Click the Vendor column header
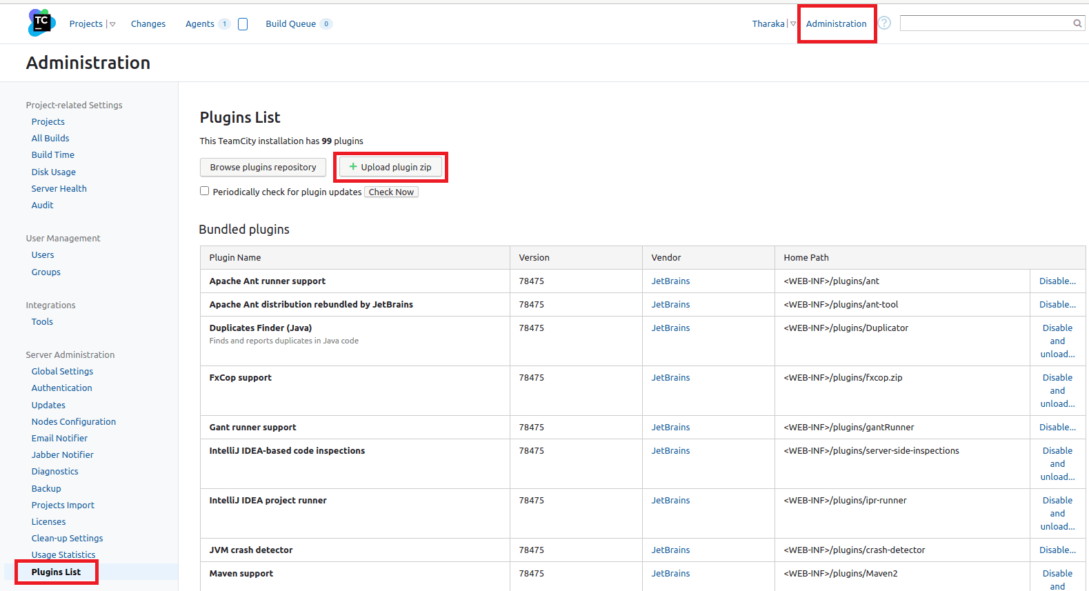 click(666, 257)
